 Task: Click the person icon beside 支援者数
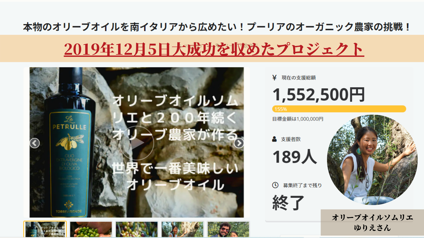click(x=275, y=139)
